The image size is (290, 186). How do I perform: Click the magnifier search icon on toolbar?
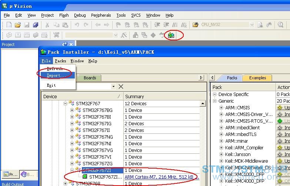[x=281, y=24]
